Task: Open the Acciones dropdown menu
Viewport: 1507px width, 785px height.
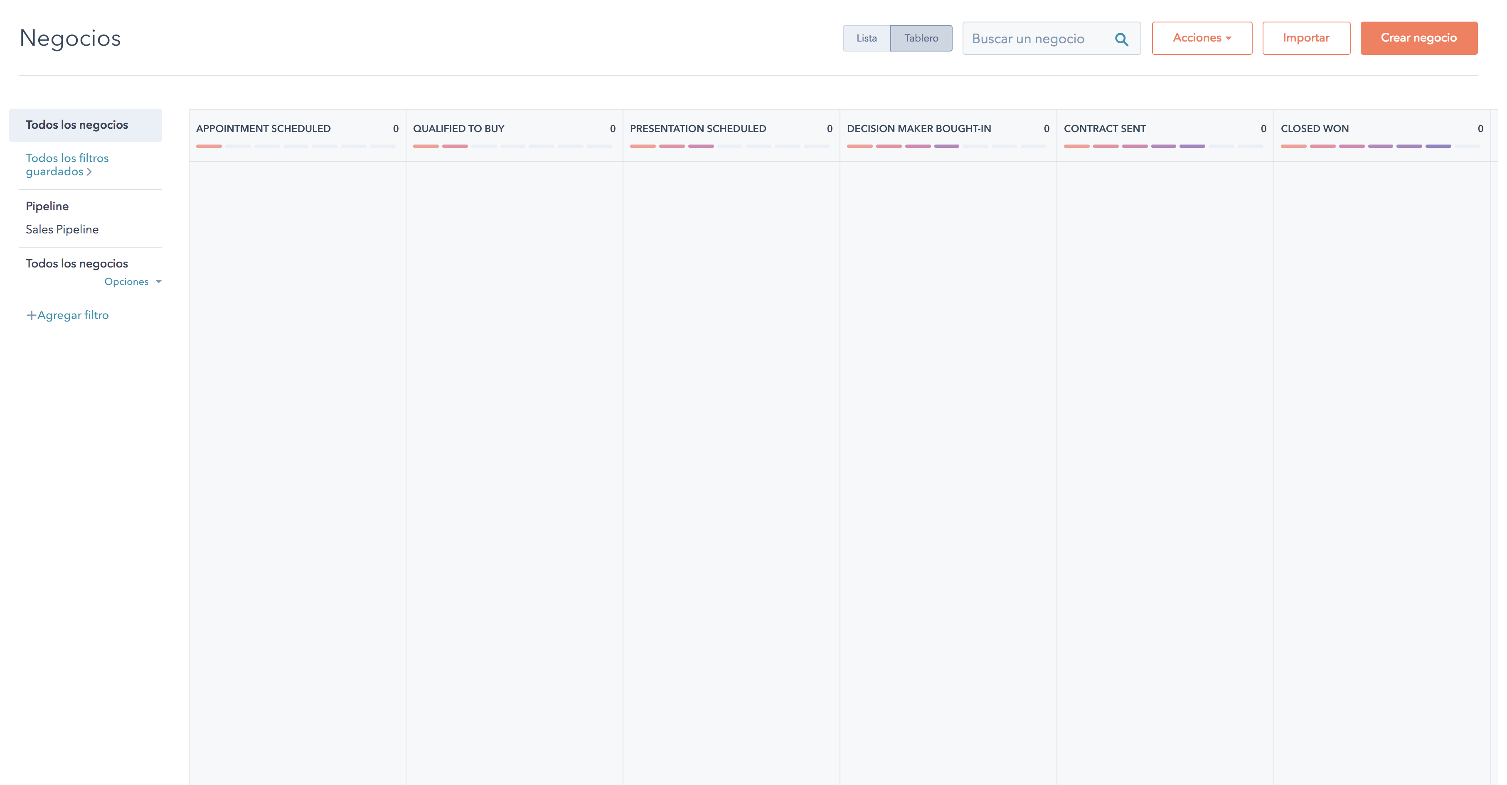Action: point(1202,37)
